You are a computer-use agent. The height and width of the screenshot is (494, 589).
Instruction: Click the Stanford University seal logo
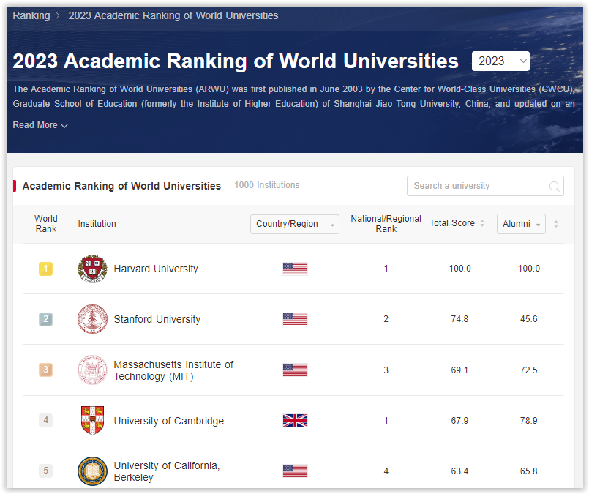coord(92,319)
